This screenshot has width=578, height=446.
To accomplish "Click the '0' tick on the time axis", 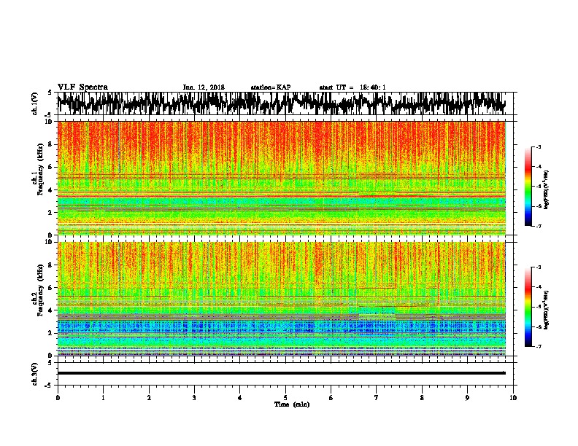I will tap(58, 398).
